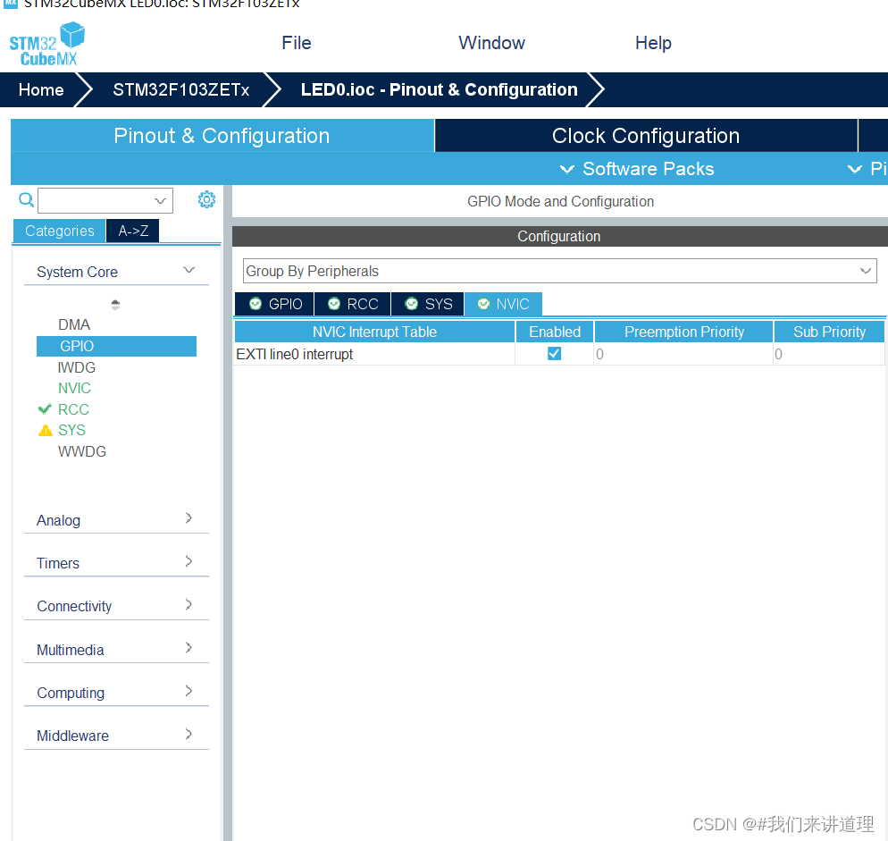Switch to the A->Z tab
888x841 pixels.
point(133,231)
